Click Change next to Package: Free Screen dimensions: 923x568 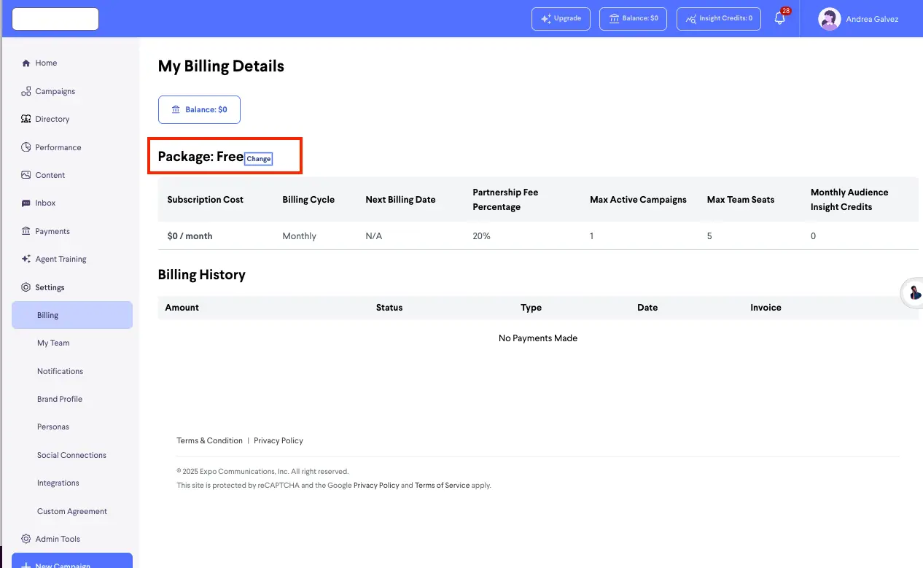[259, 158]
